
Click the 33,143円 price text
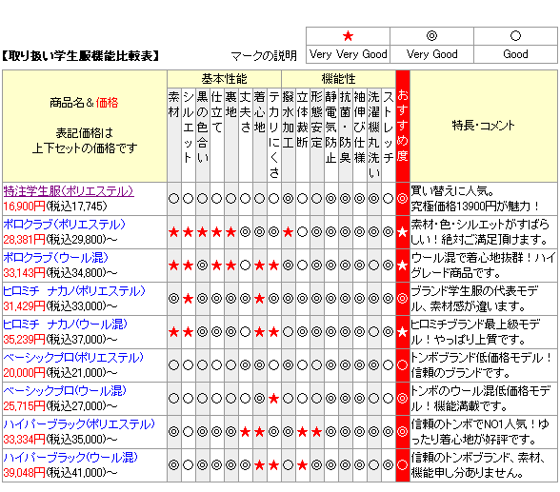point(25,273)
